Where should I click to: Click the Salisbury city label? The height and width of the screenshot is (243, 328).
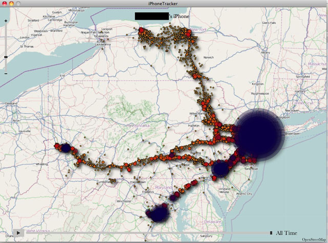(206, 236)
